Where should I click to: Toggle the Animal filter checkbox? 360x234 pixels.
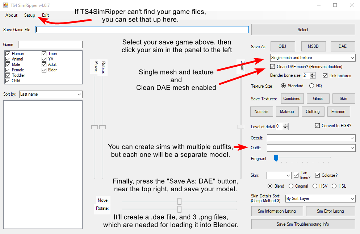[8, 59]
